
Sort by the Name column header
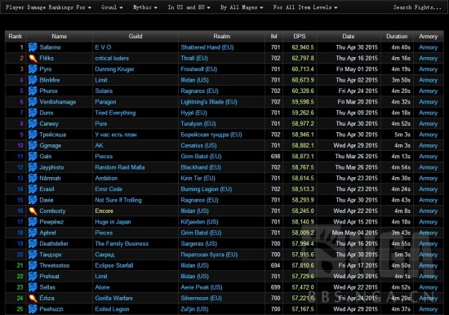coord(60,37)
